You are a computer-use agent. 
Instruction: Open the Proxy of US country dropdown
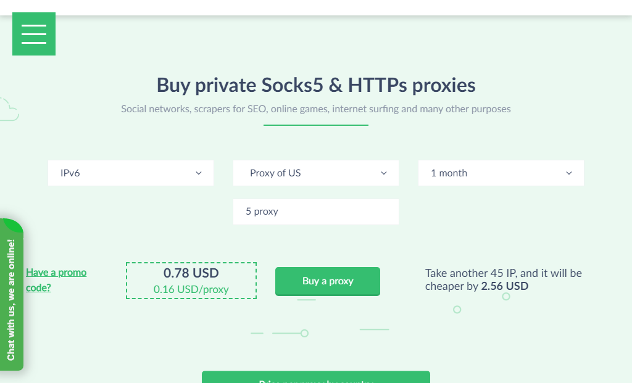[315, 173]
